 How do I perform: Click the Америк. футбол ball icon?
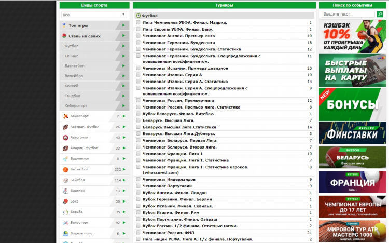click(65, 148)
